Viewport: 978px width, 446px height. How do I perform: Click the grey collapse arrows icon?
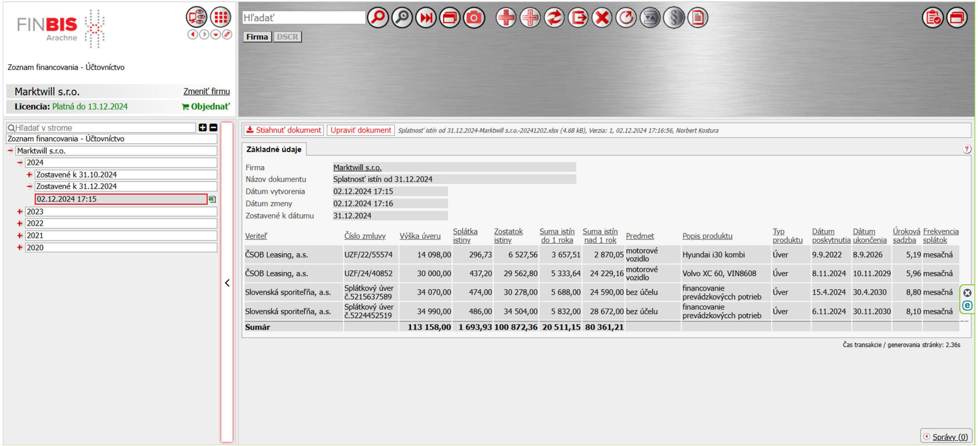click(x=650, y=18)
